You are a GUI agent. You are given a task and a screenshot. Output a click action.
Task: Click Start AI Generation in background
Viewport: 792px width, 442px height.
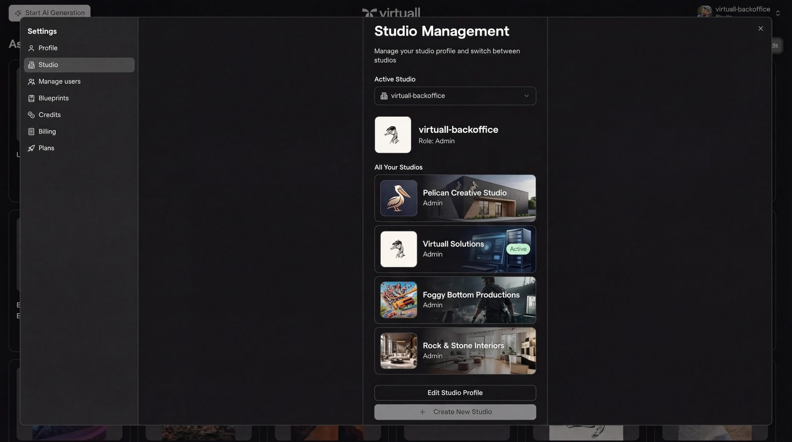point(49,13)
